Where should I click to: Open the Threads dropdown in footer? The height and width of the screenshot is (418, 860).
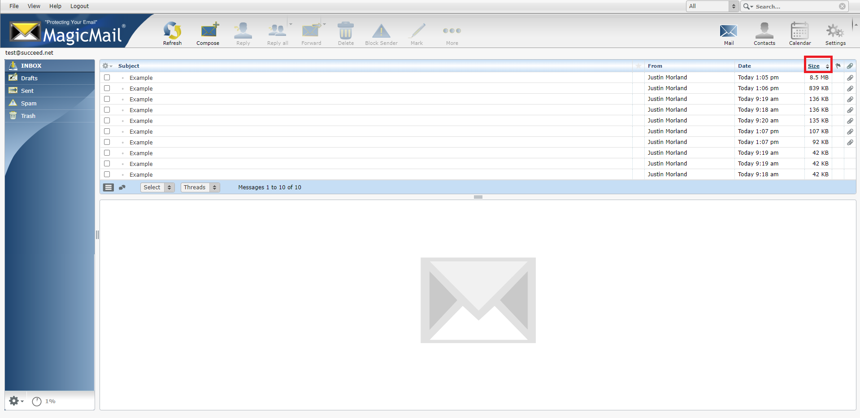pyautogui.click(x=200, y=187)
